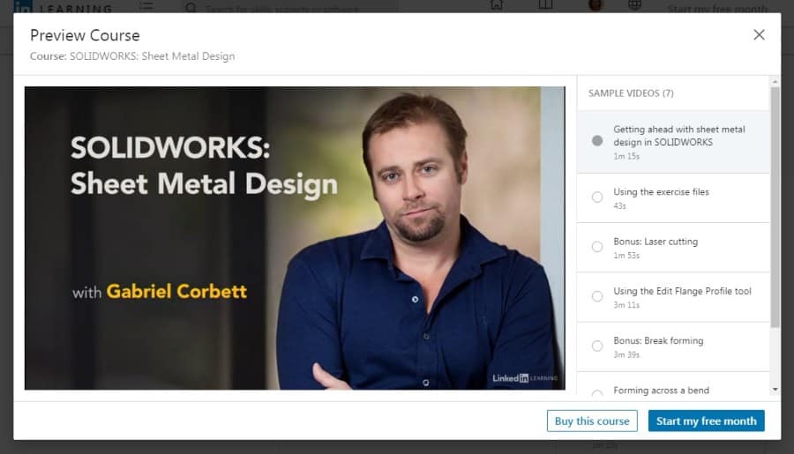The image size is (794, 454).
Task: Click Start my free month link in background header
Action: 717,8
